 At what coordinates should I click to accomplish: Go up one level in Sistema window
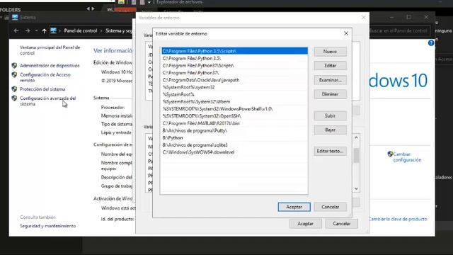point(44,30)
